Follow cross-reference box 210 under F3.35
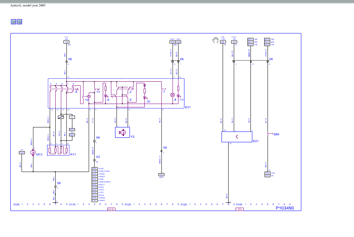Viewport: 354px width, 237px height. tap(234, 42)
